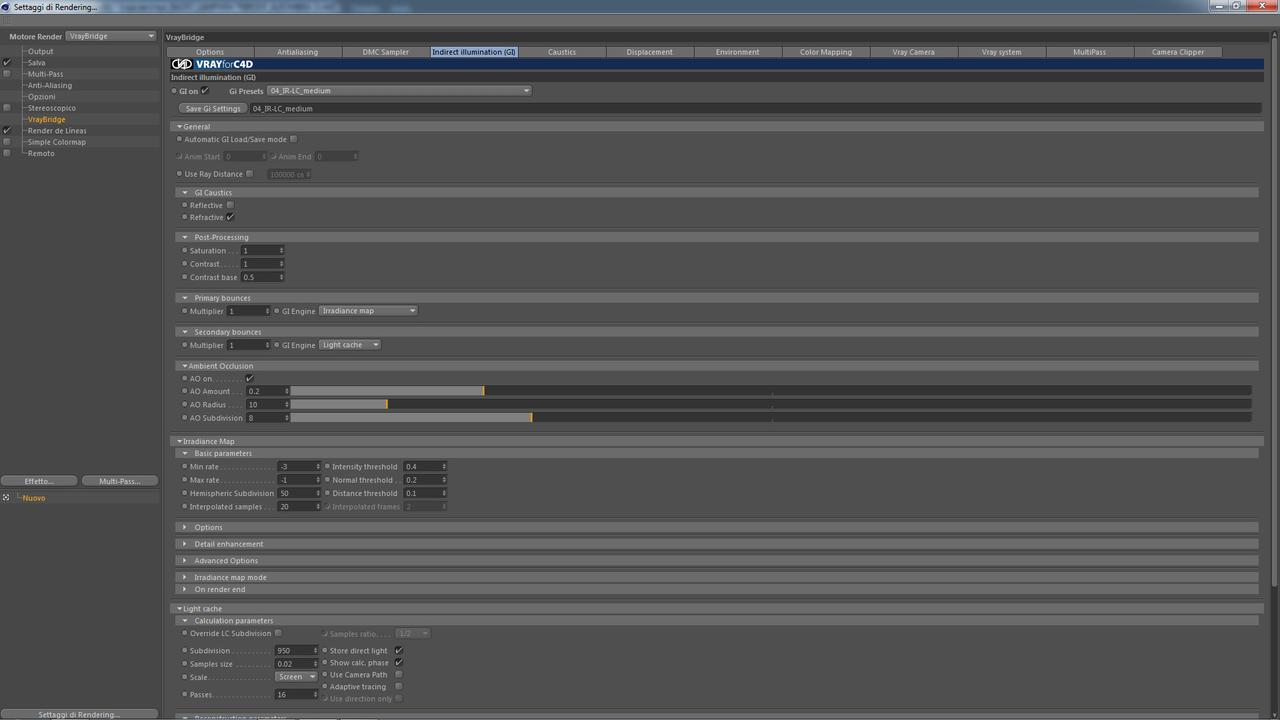1280x720 pixels.
Task: Open the Gi Presets dropdown
Action: click(x=399, y=91)
